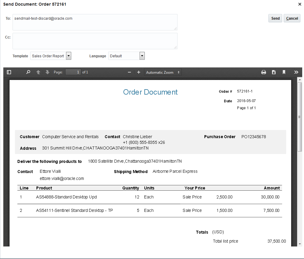Zoom out with the minus icon

pyautogui.click(x=129, y=72)
